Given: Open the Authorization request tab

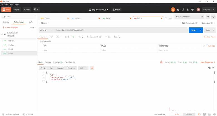Looking at the screenshot, I should [x=55, y=37].
